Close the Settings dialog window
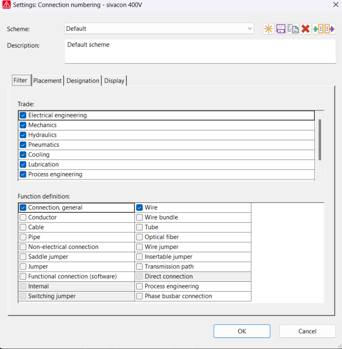The height and width of the screenshot is (349, 342). click(336, 4)
